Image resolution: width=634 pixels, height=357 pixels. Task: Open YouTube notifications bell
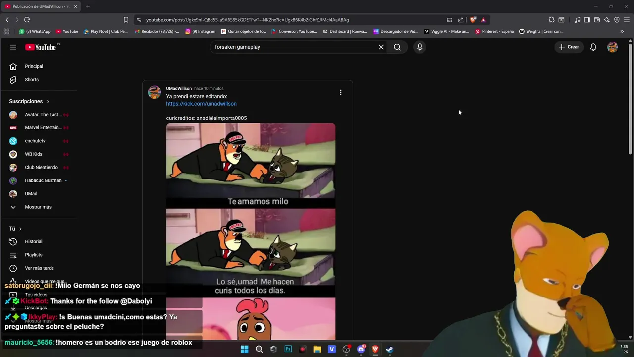click(593, 47)
